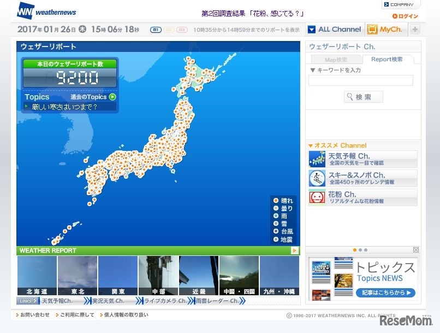The width and height of the screenshot is (440, 333).
Task: Open the 花粉 Ch. pollen channel face icon
Action: pos(318,197)
